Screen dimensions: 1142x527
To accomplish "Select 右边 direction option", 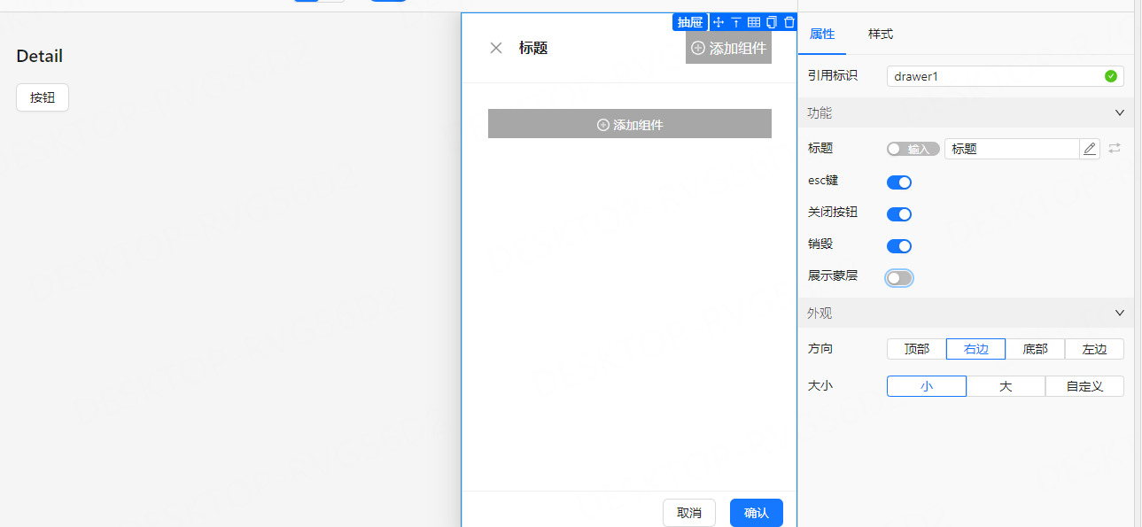I will 975,349.
